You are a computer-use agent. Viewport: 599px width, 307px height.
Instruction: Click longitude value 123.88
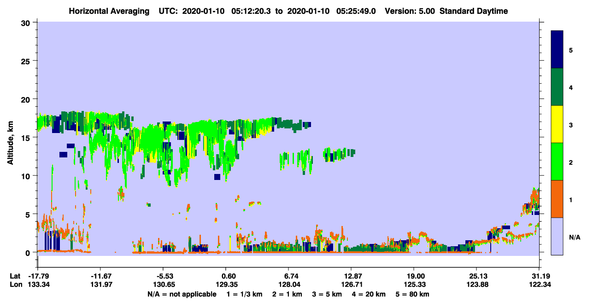(x=476, y=284)
